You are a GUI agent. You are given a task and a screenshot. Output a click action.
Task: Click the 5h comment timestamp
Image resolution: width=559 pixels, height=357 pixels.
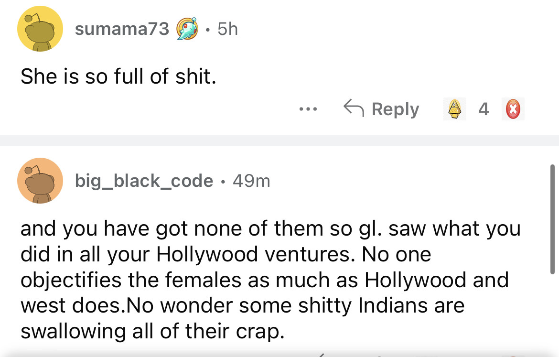click(227, 29)
